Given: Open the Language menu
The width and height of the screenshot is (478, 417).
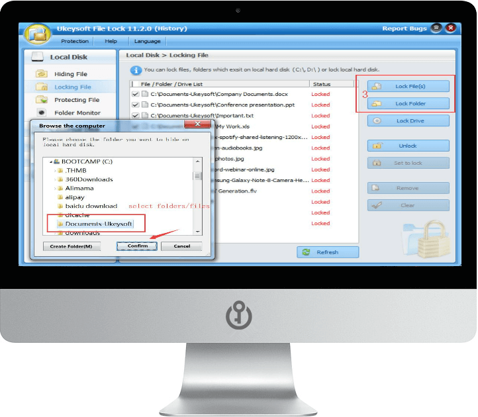Looking at the screenshot, I should [x=147, y=41].
